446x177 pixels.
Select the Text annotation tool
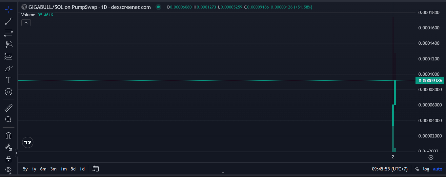point(9,80)
